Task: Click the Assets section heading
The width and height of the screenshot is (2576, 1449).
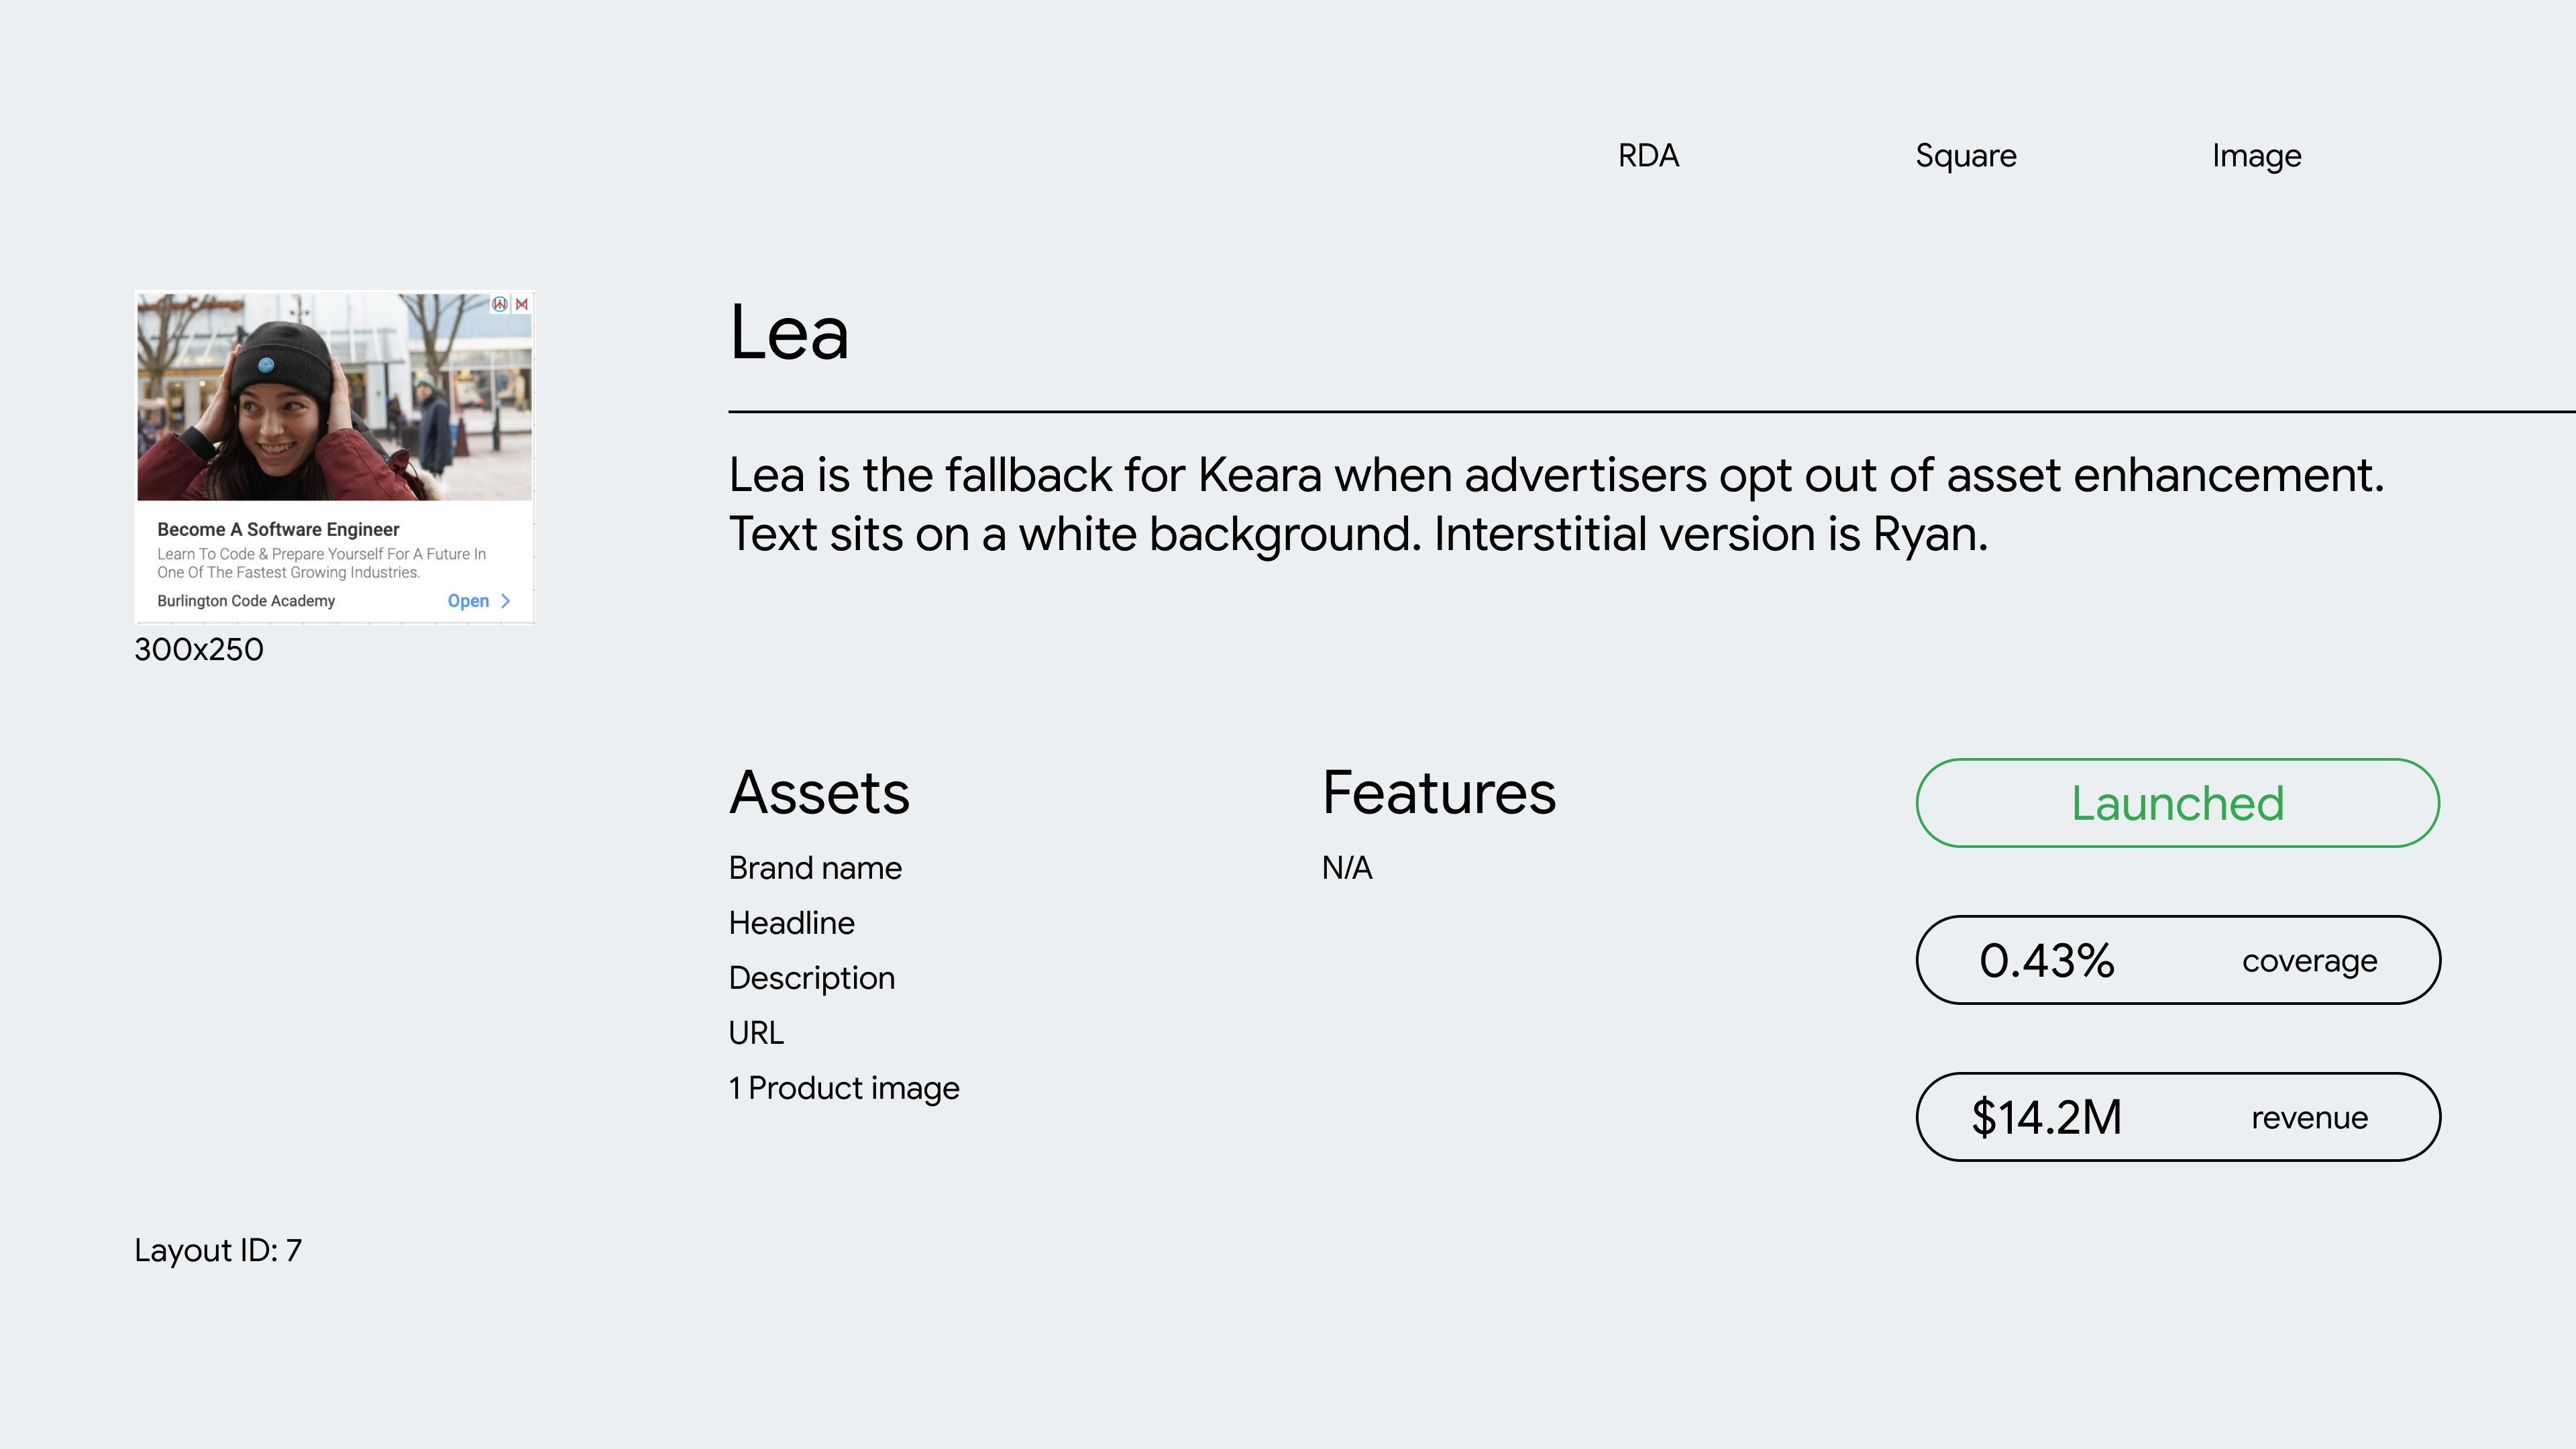Action: pos(819,793)
